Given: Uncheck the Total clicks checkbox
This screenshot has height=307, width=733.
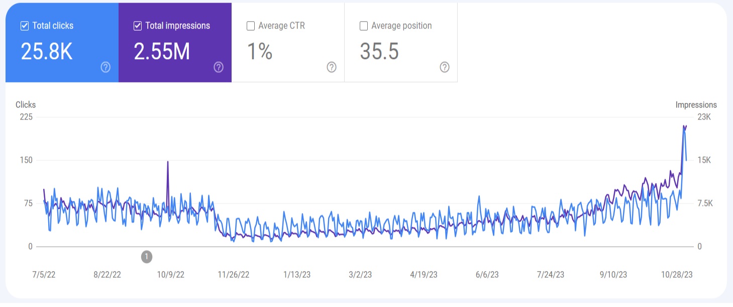Looking at the screenshot, I should click(x=24, y=26).
